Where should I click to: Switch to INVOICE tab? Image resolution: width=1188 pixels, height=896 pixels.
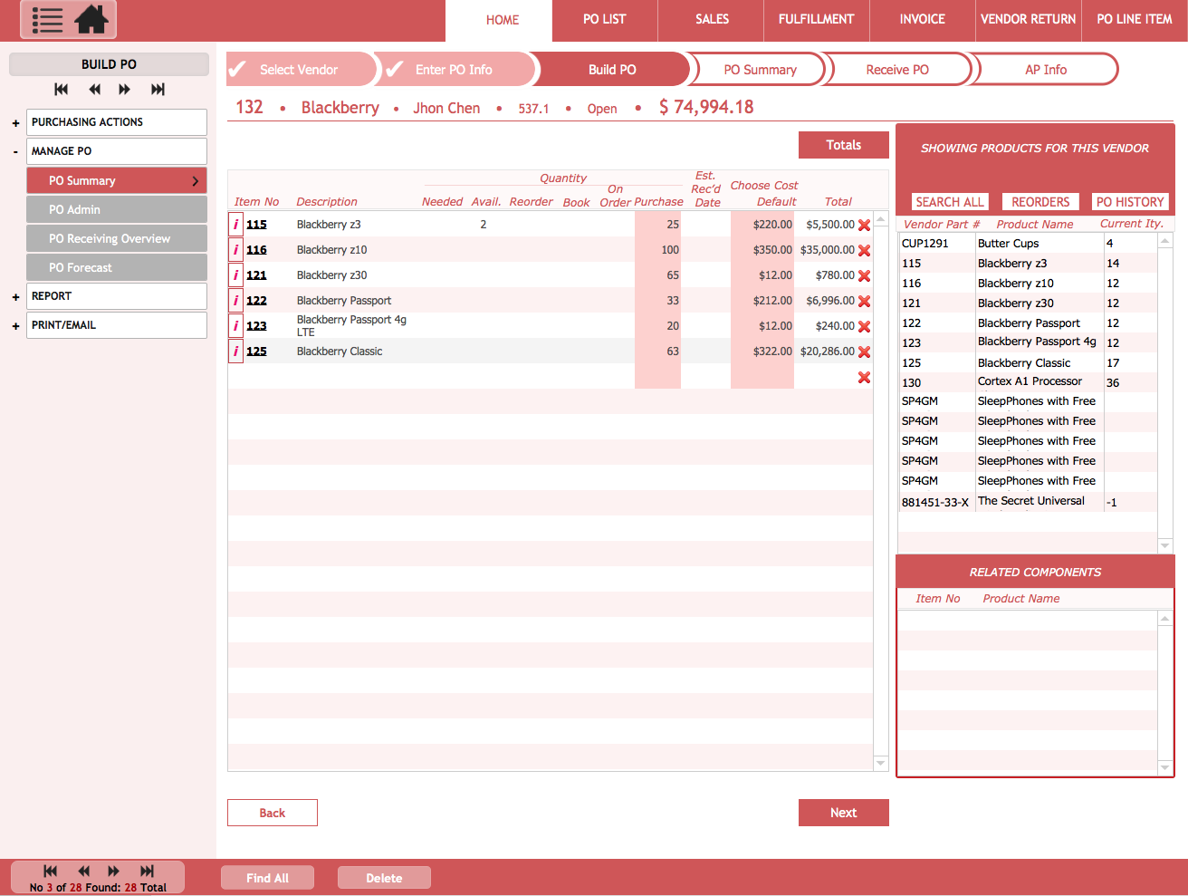click(x=923, y=19)
